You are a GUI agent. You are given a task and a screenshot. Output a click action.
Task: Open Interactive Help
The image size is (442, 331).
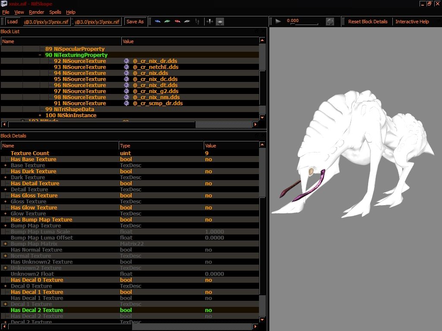point(412,22)
